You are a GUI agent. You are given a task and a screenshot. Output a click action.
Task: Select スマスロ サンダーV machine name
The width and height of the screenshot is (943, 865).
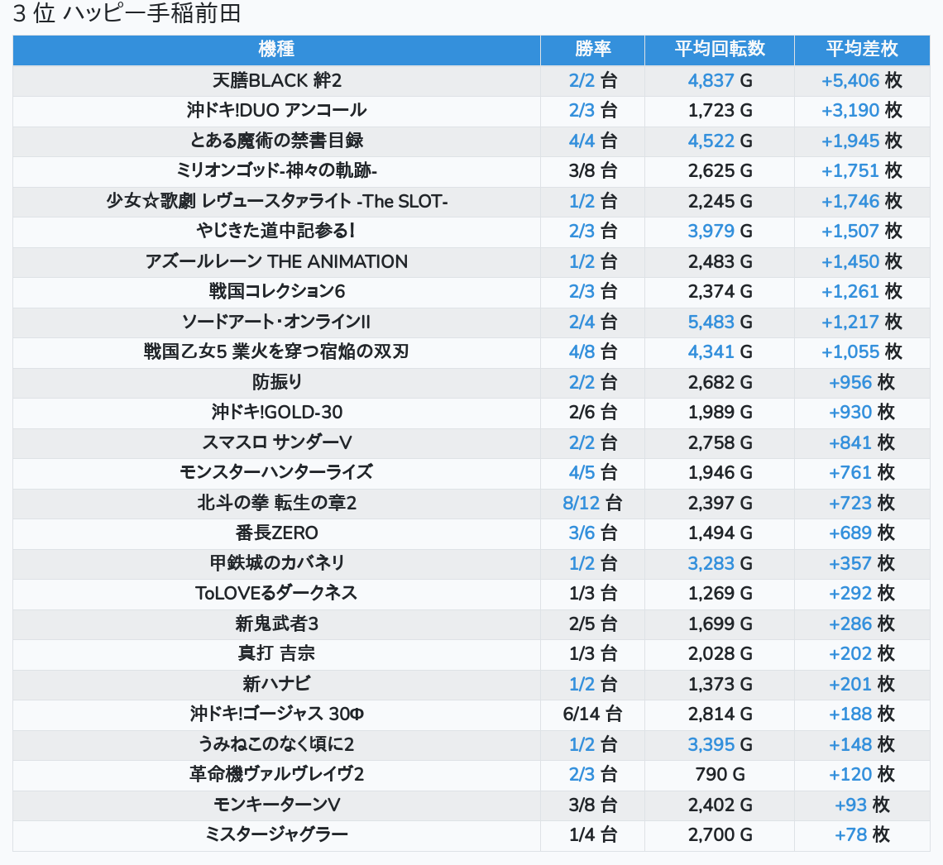pyautogui.click(x=276, y=442)
